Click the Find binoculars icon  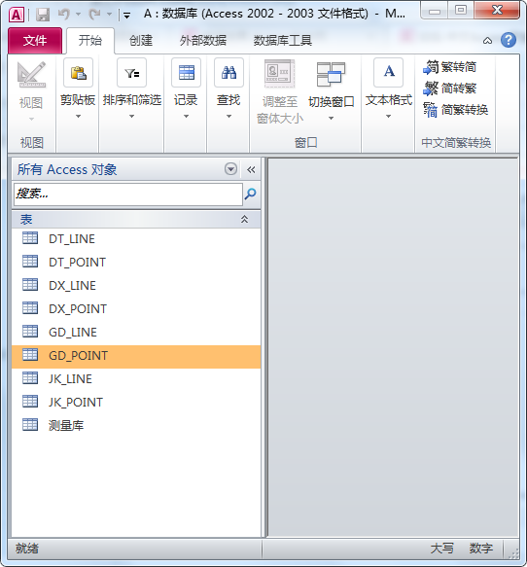pyautogui.click(x=228, y=73)
